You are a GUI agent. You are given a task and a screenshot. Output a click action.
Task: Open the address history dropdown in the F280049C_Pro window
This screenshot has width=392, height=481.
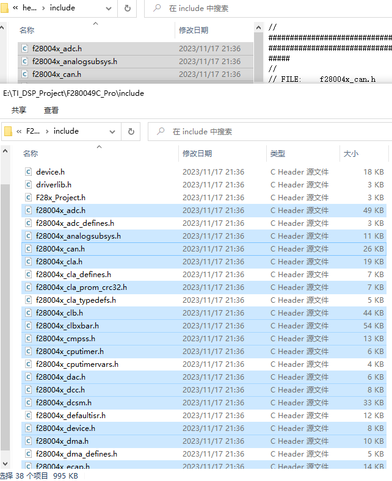click(x=112, y=132)
